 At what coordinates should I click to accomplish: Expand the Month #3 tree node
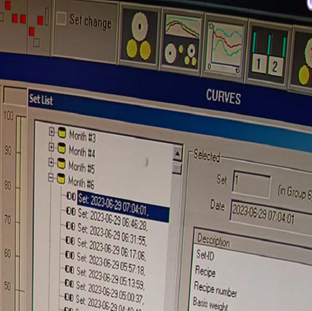point(52,132)
